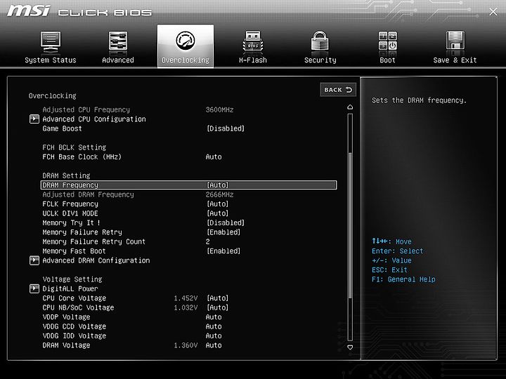Expand Advanced DRAM Configuration submenu arrow
Image resolution: width=506 pixels, height=379 pixels.
click(34, 260)
